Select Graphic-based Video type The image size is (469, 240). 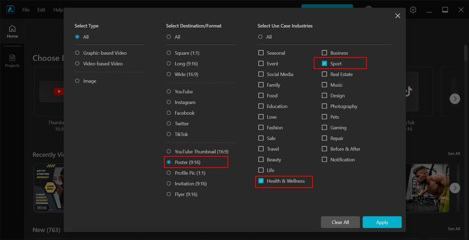point(77,53)
